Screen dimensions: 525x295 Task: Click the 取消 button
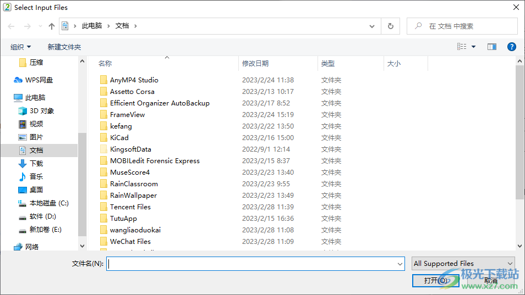[490, 281]
